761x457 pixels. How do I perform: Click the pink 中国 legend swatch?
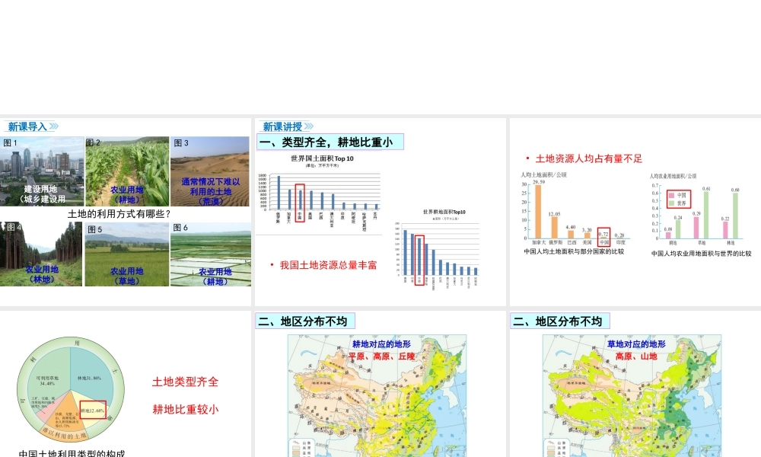click(x=672, y=195)
